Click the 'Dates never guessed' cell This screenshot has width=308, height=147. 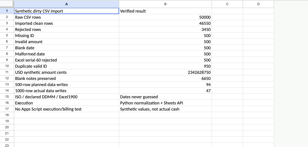pos(165,97)
